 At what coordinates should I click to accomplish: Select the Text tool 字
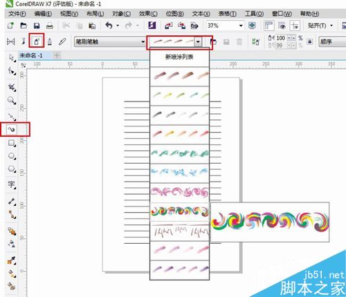[x=12, y=184]
